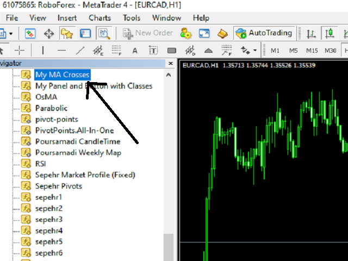Toggle the AutoTrading button
This screenshot has width=348, height=261.
point(264,33)
